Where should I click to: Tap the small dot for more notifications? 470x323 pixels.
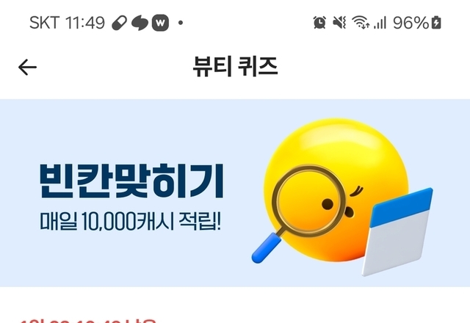(181, 23)
